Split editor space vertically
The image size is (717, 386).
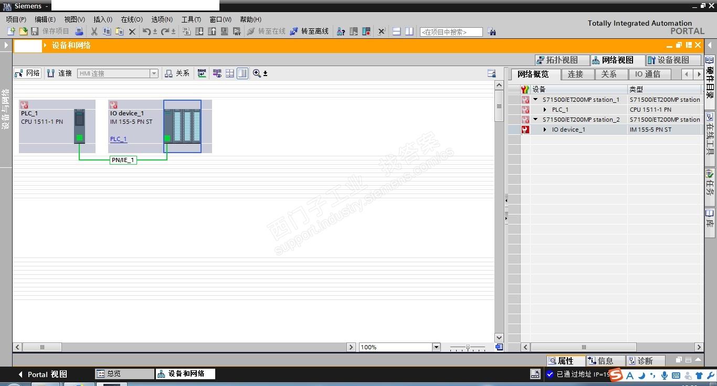pyautogui.click(x=409, y=31)
